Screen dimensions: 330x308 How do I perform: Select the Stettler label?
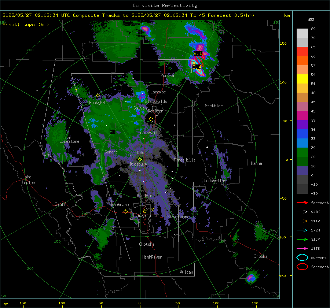point(214,106)
